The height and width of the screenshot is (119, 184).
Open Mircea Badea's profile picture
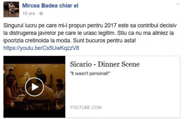11,9
